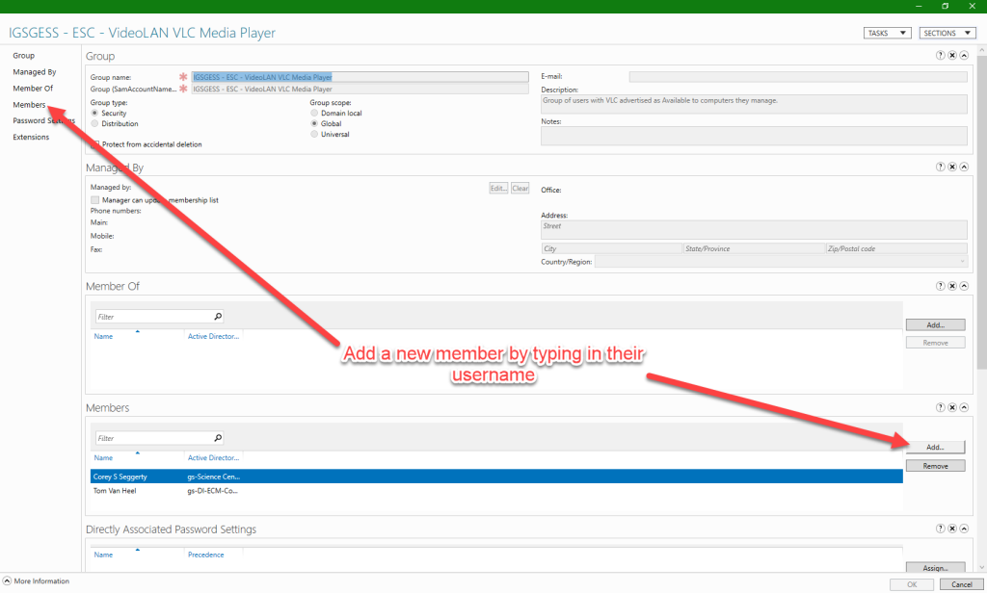This screenshot has width=987, height=593.
Task: Sort Members by Active Director... column
Action: coord(213,458)
